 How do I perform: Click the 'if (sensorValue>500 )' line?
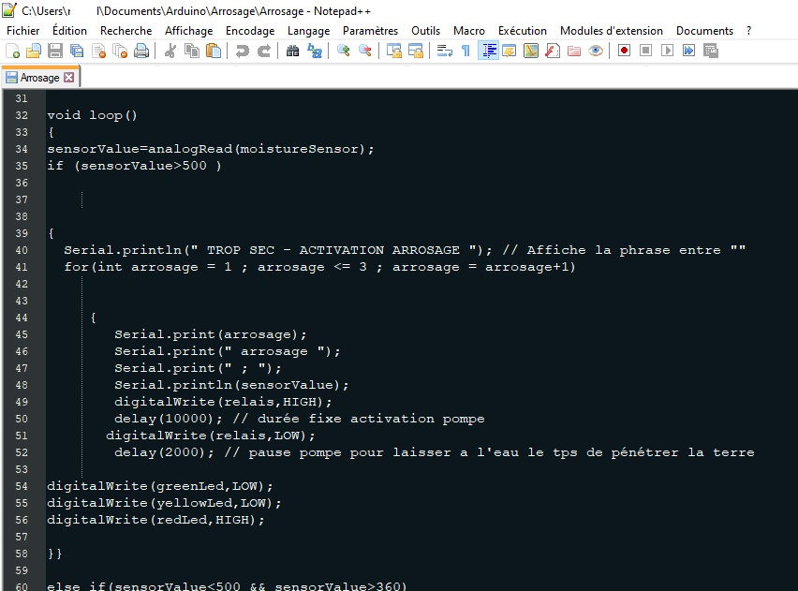134,166
